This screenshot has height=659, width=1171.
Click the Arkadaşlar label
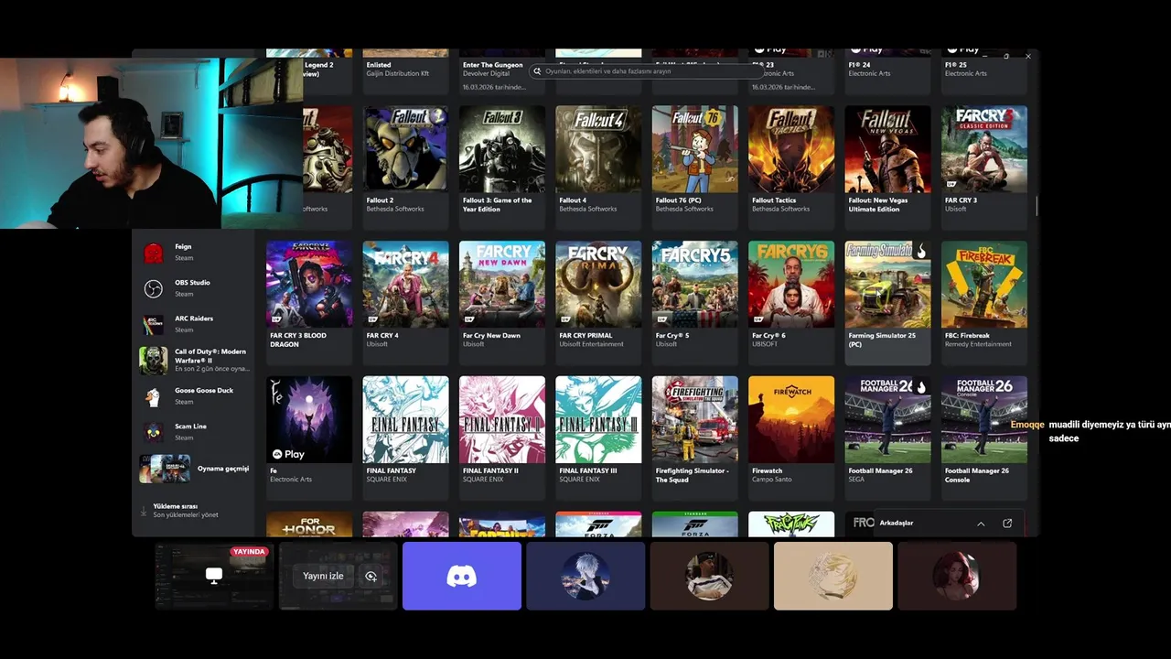click(897, 523)
